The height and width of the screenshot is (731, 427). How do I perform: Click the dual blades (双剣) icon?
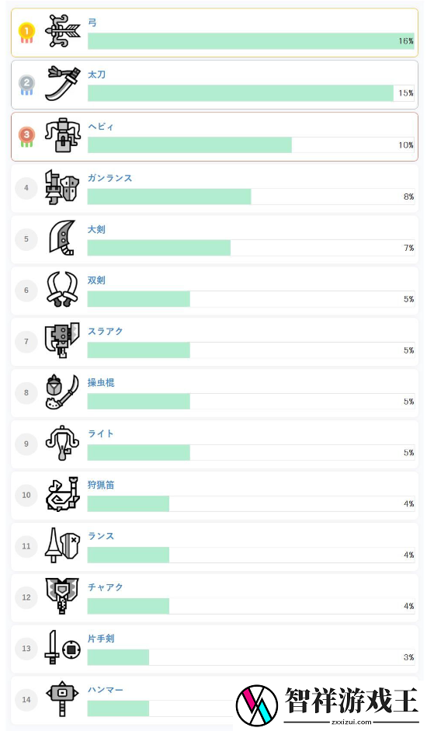coord(62,289)
